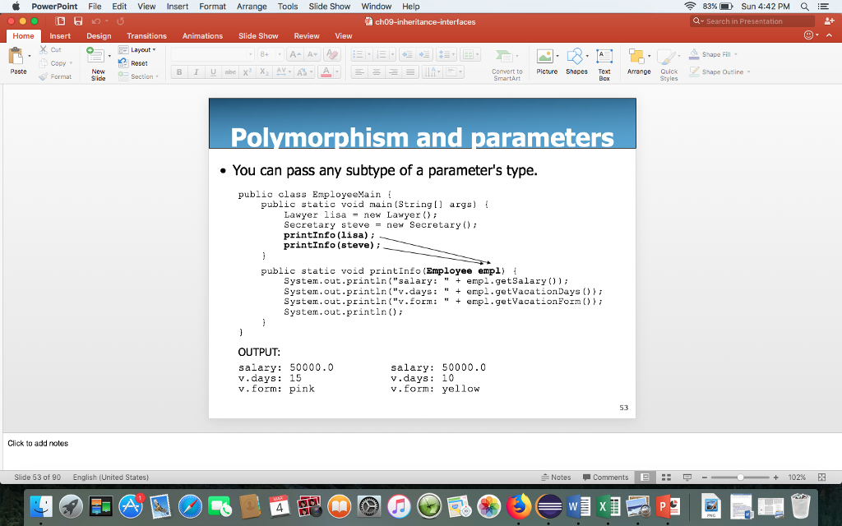
Task: Toggle the Notes pane button
Action: [557, 478]
